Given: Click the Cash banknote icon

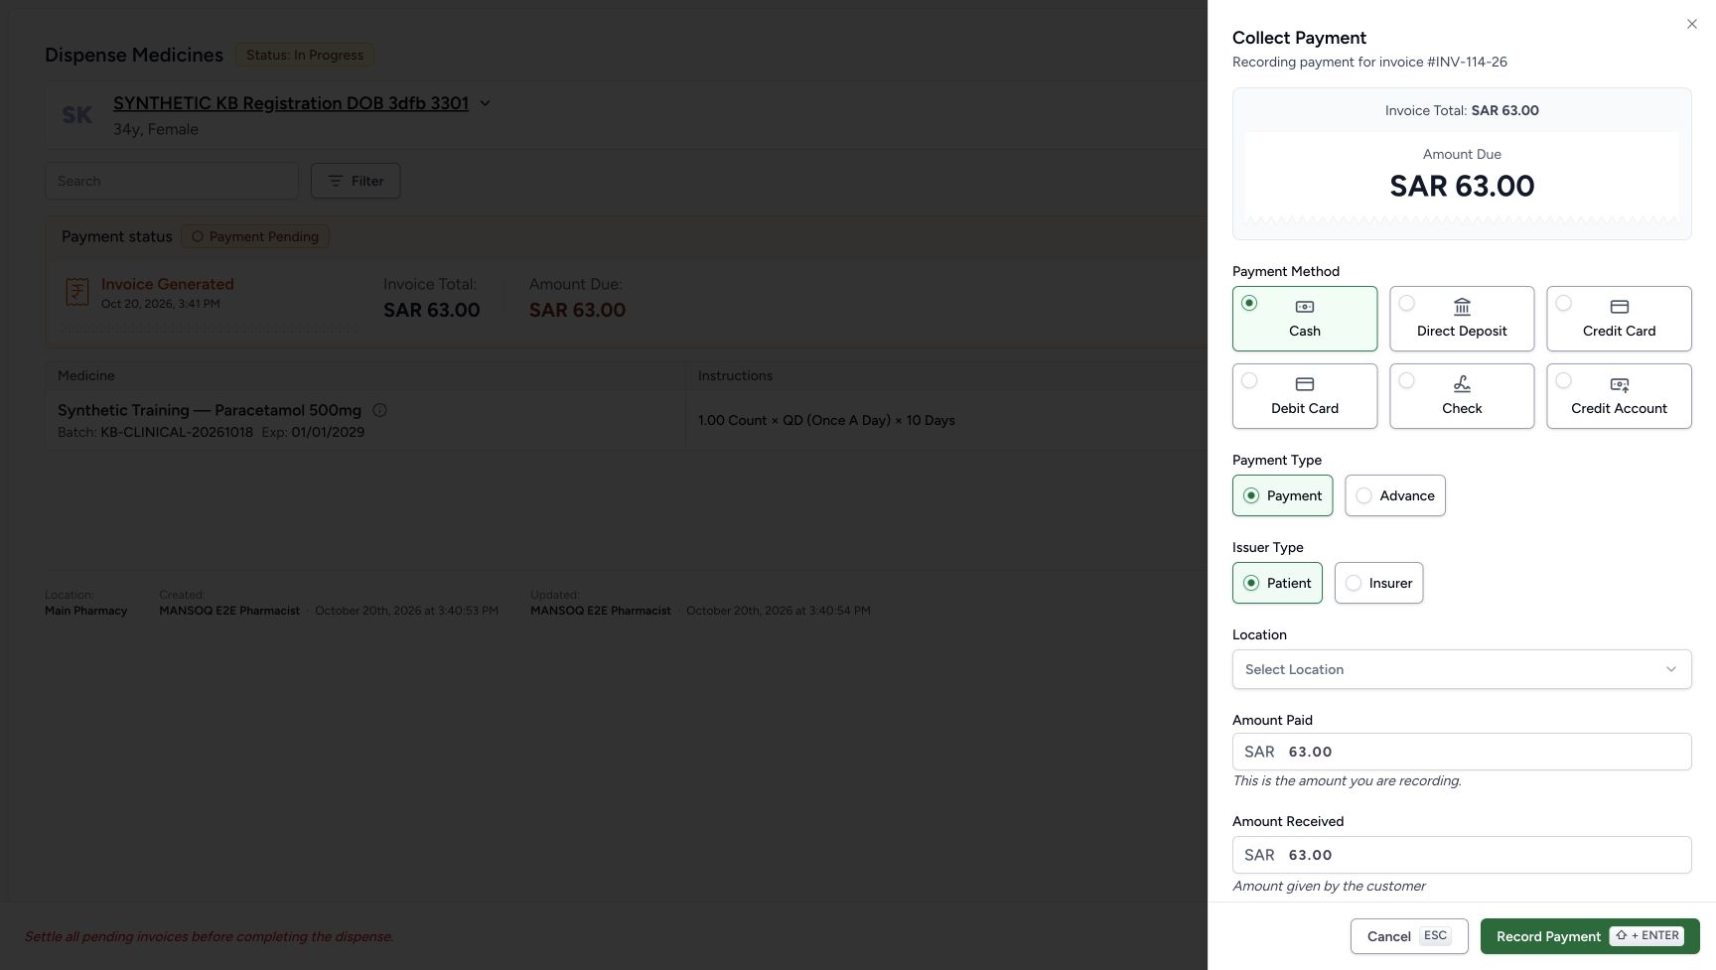Looking at the screenshot, I should pyautogui.click(x=1305, y=307).
